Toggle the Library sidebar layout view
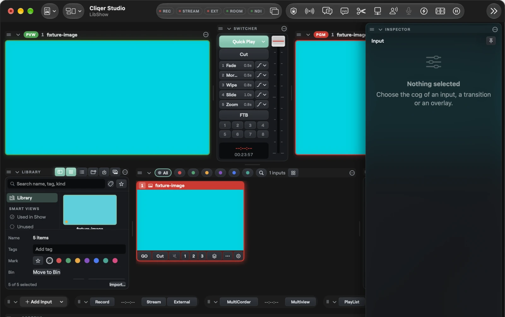Image resolution: width=505 pixels, height=317 pixels. tap(60, 172)
